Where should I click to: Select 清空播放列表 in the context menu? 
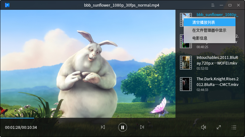[x=204, y=22]
